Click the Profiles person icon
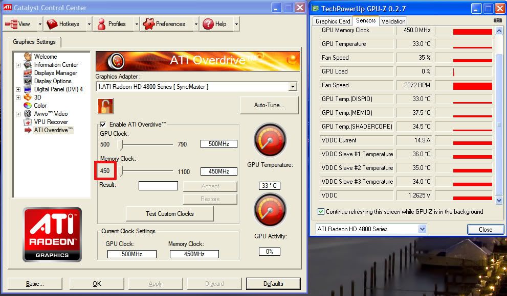The image size is (507, 296). point(101,24)
